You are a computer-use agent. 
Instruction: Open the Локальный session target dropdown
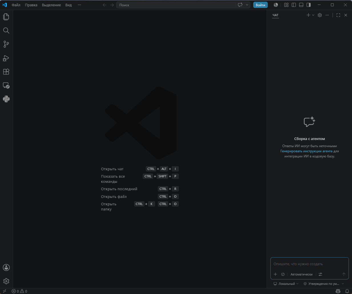click(286, 284)
